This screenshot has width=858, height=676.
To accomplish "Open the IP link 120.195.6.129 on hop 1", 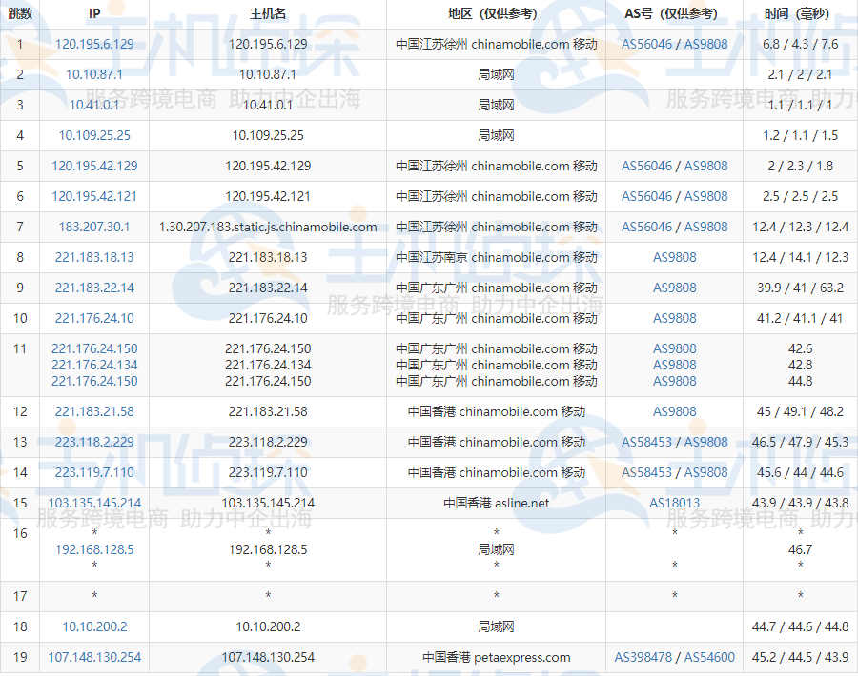I will click(x=92, y=44).
